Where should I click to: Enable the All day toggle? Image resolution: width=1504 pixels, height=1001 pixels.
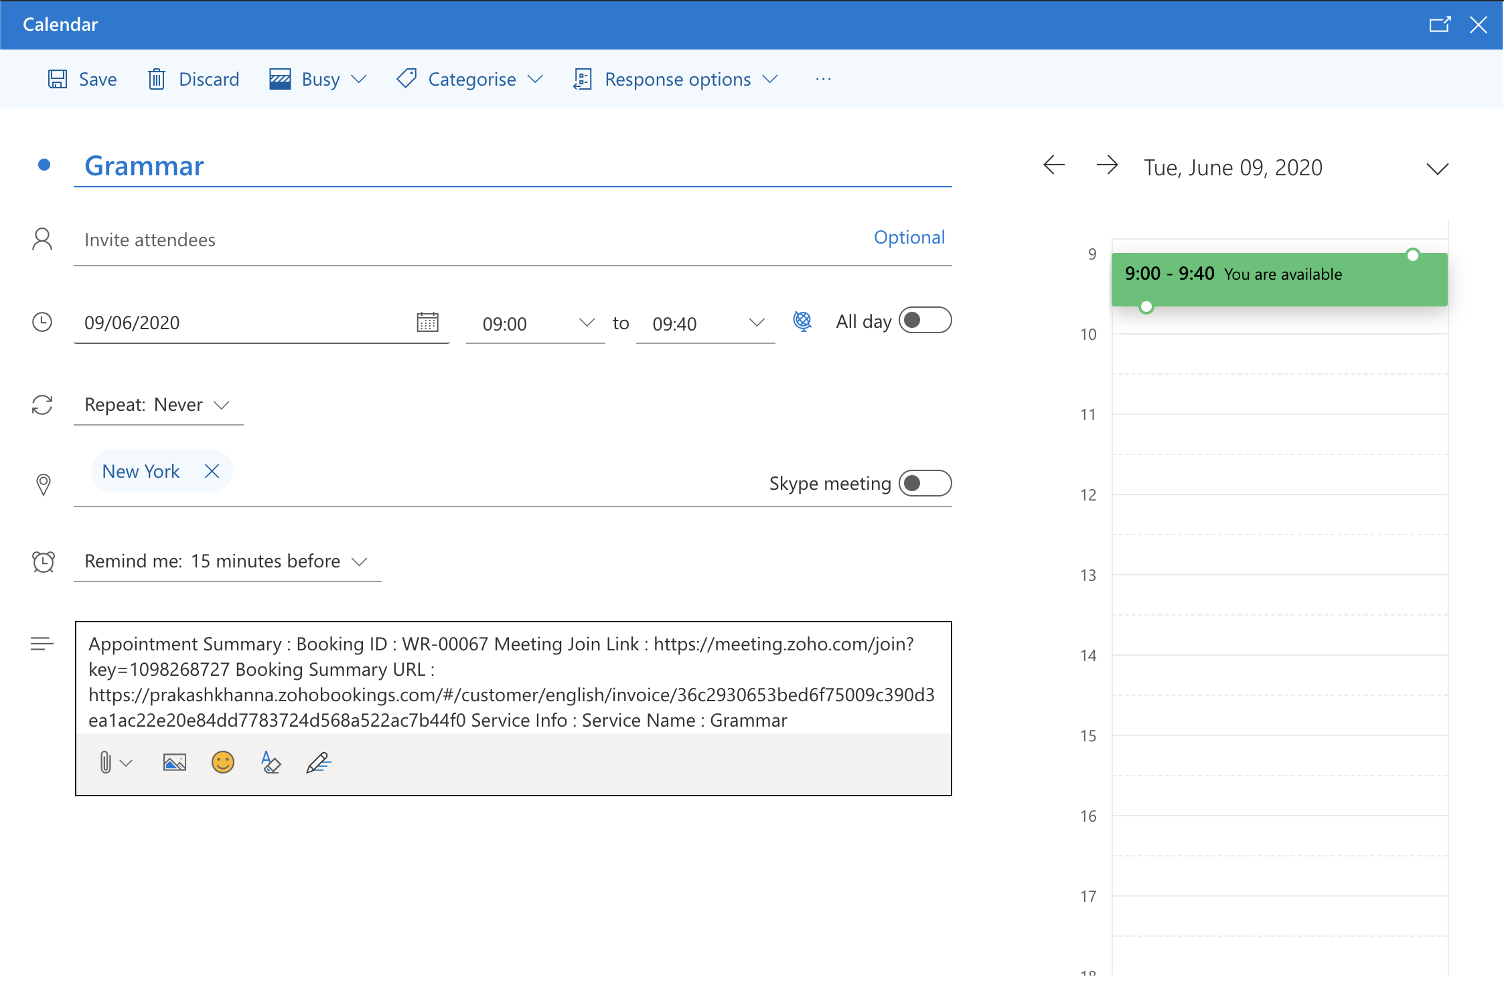point(924,321)
